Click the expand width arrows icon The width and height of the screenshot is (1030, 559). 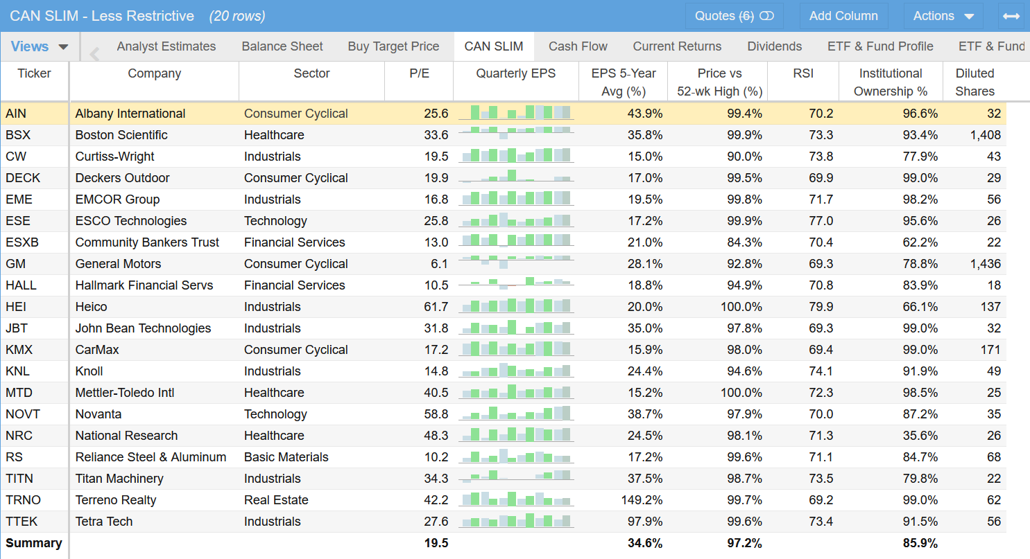click(x=1011, y=16)
